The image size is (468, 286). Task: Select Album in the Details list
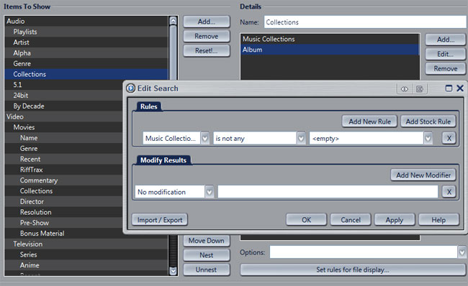pos(330,50)
